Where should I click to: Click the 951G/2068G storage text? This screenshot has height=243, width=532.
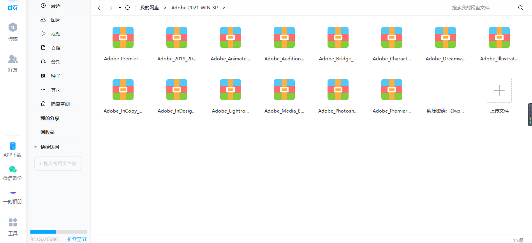[44, 239]
